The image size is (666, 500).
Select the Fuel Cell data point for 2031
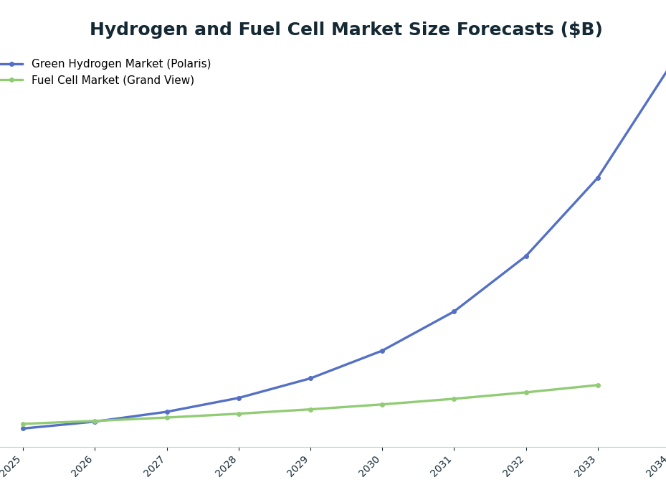(454, 400)
